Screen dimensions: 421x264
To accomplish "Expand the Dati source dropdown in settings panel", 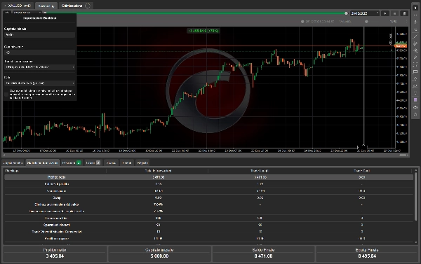I will [39, 83].
